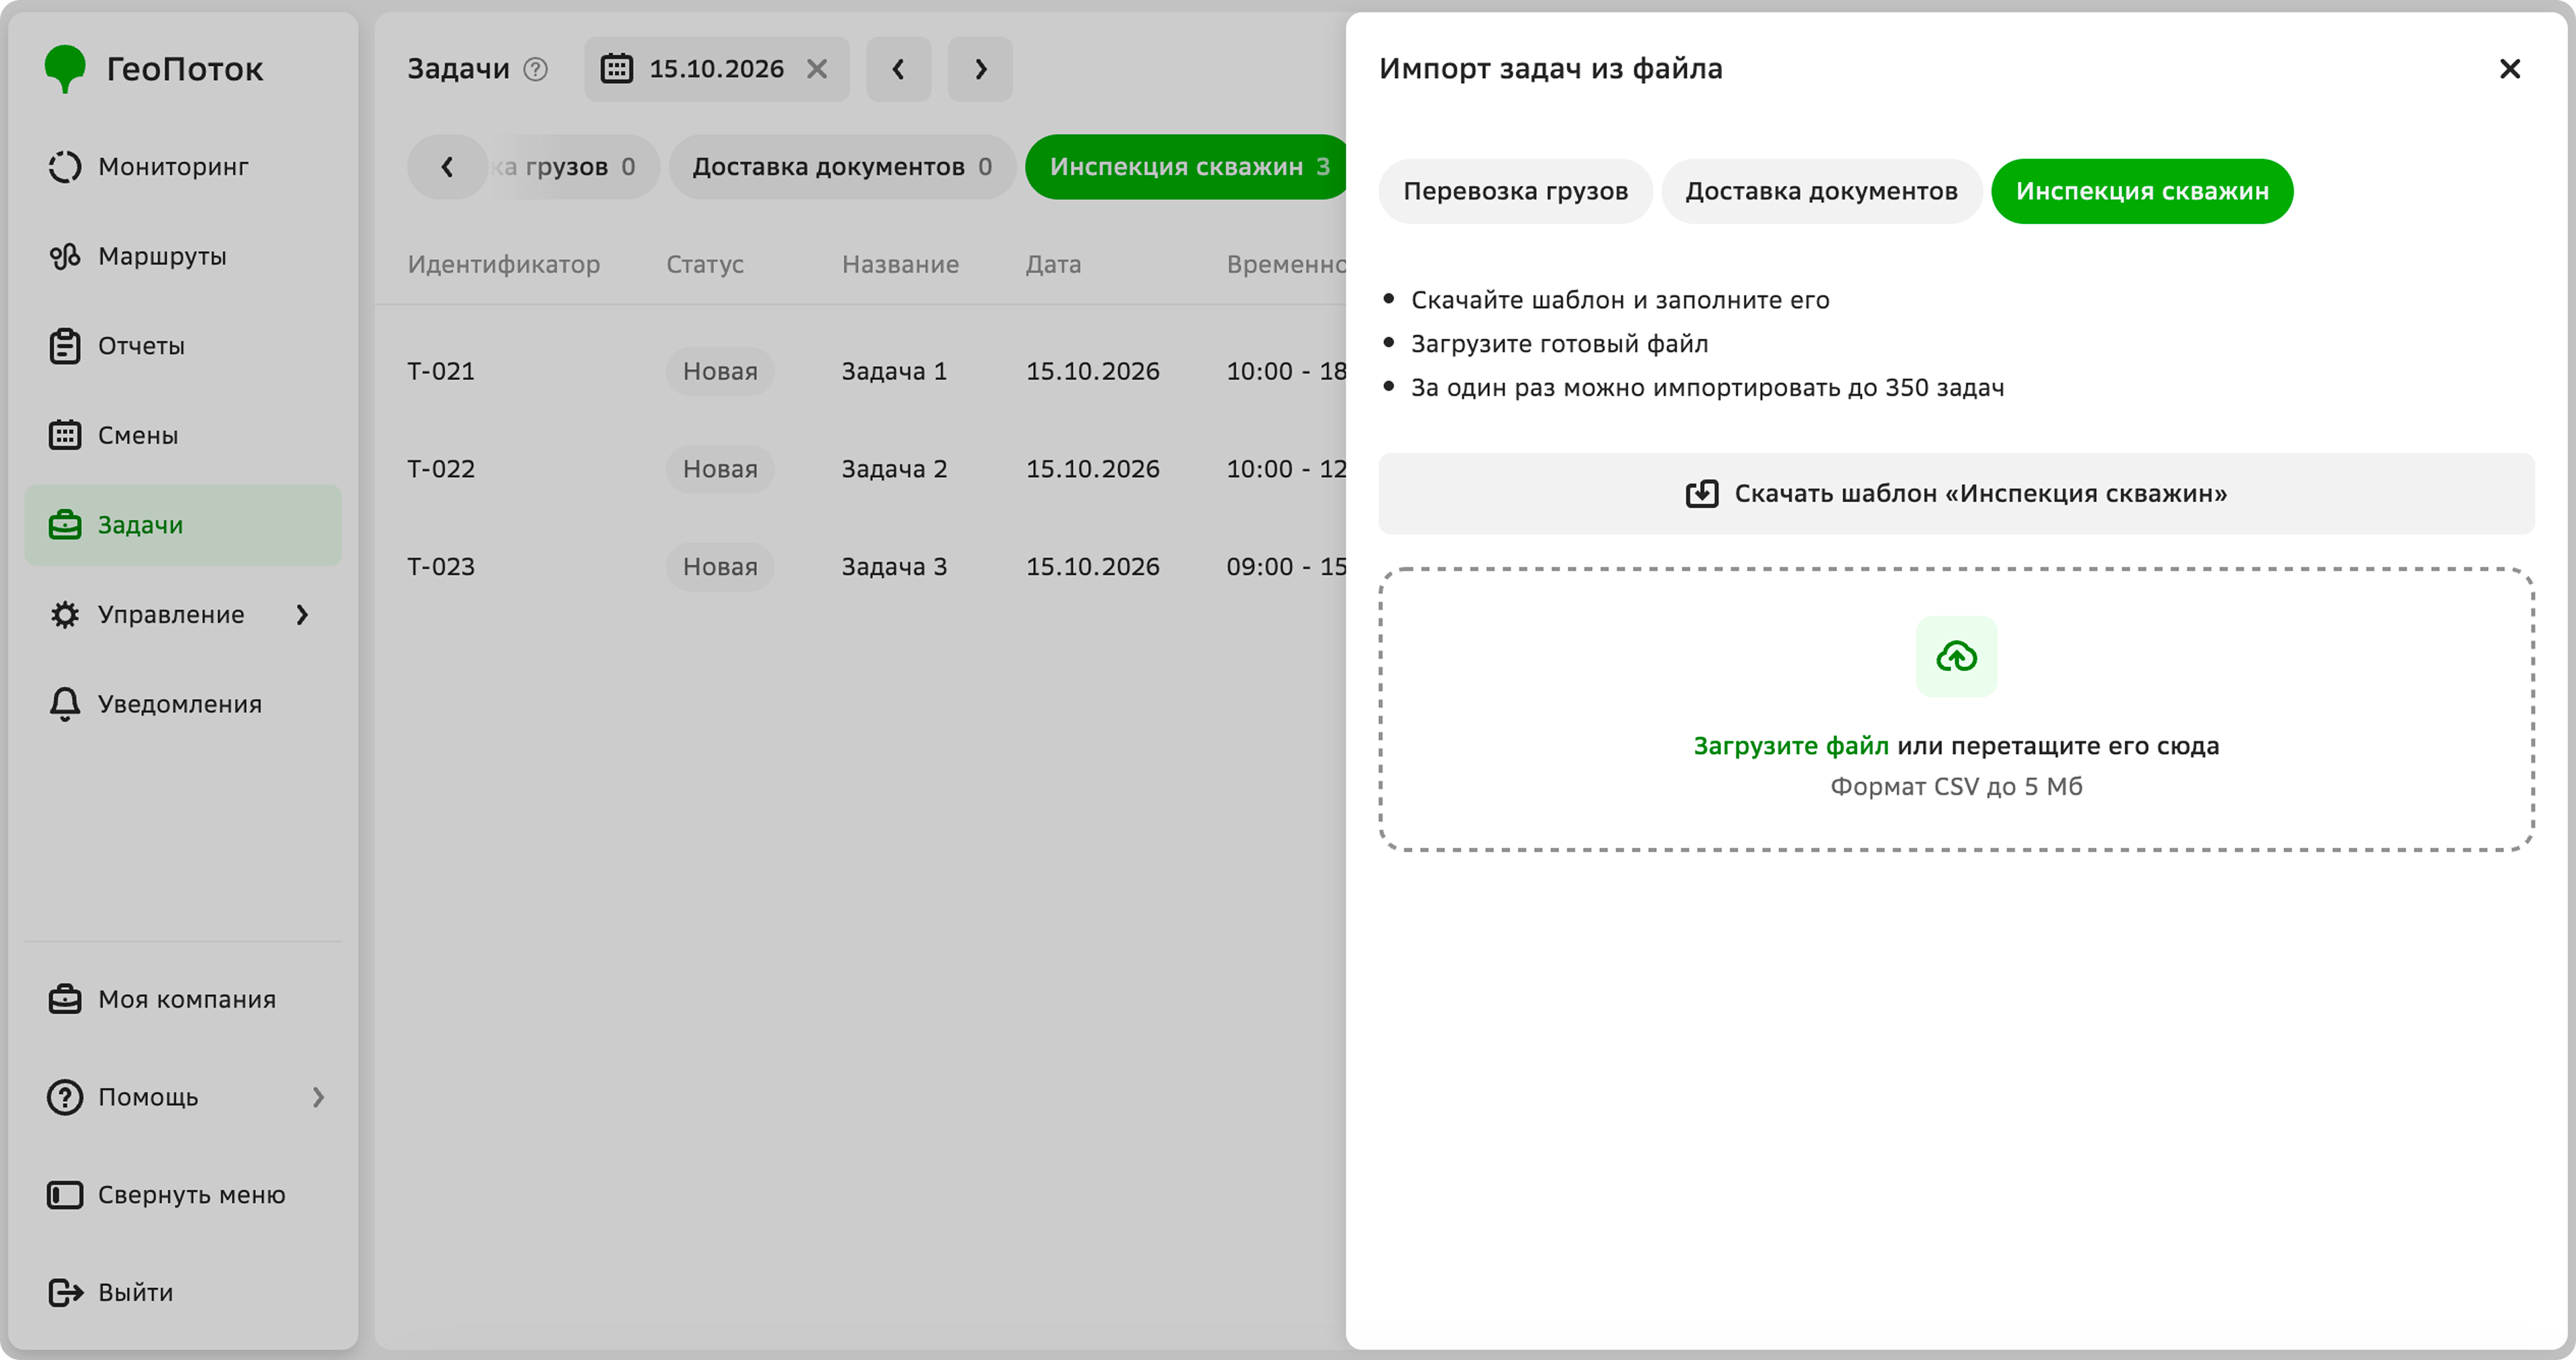Click the Уведомления bell icon
The height and width of the screenshot is (1360, 2576).
pyautogui.click(x=65, y=704)
